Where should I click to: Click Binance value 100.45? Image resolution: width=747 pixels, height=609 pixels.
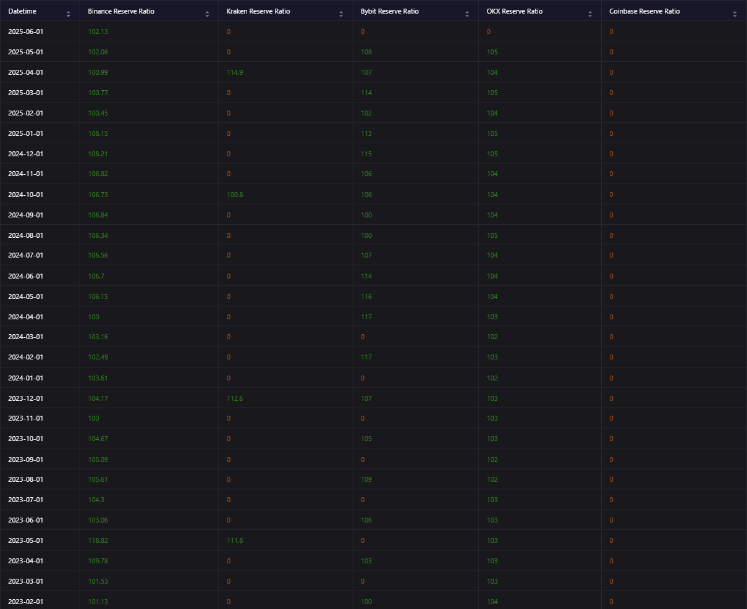click(98, 113)
